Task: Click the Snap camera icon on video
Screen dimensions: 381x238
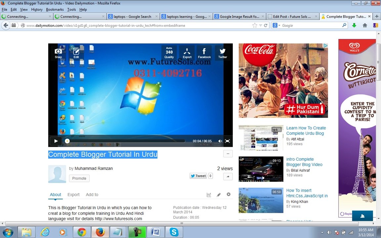Action: point(58,53)
